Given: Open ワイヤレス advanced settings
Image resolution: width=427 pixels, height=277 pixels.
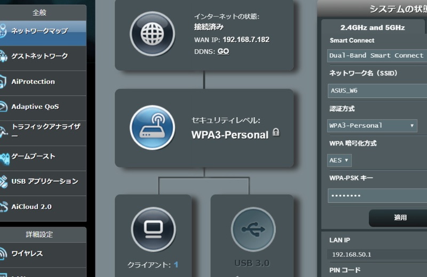Looking at the screenshot, I should click(x=43, y=254).
